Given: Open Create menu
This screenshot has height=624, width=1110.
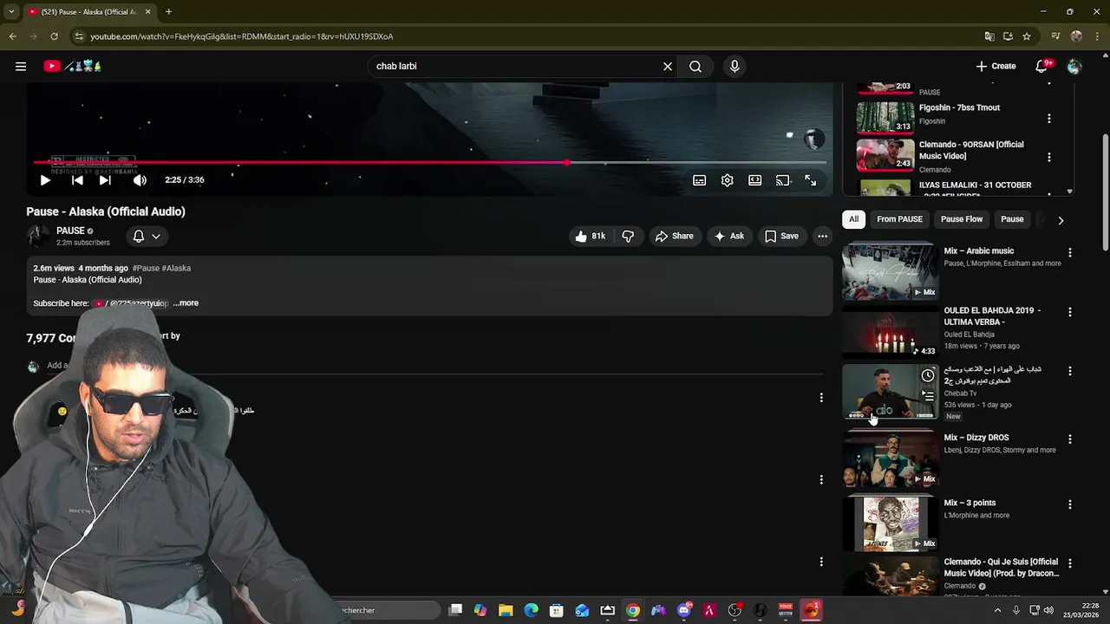Looking at the screenshot, I should [996, 66].
